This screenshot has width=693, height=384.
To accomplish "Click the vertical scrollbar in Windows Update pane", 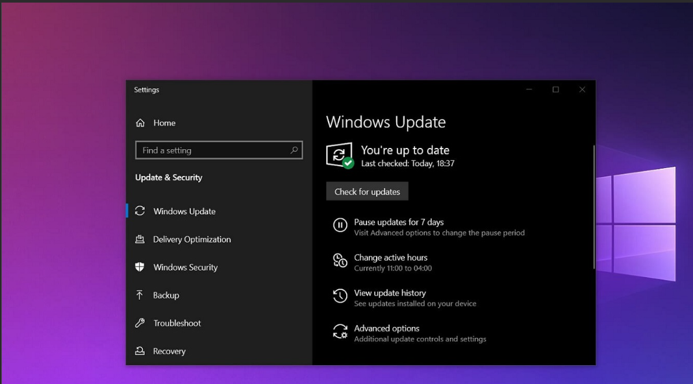I will pos(594,208).
